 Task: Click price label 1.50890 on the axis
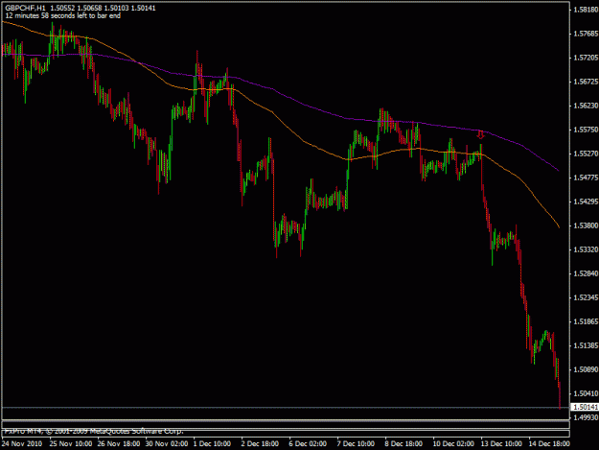586,369
